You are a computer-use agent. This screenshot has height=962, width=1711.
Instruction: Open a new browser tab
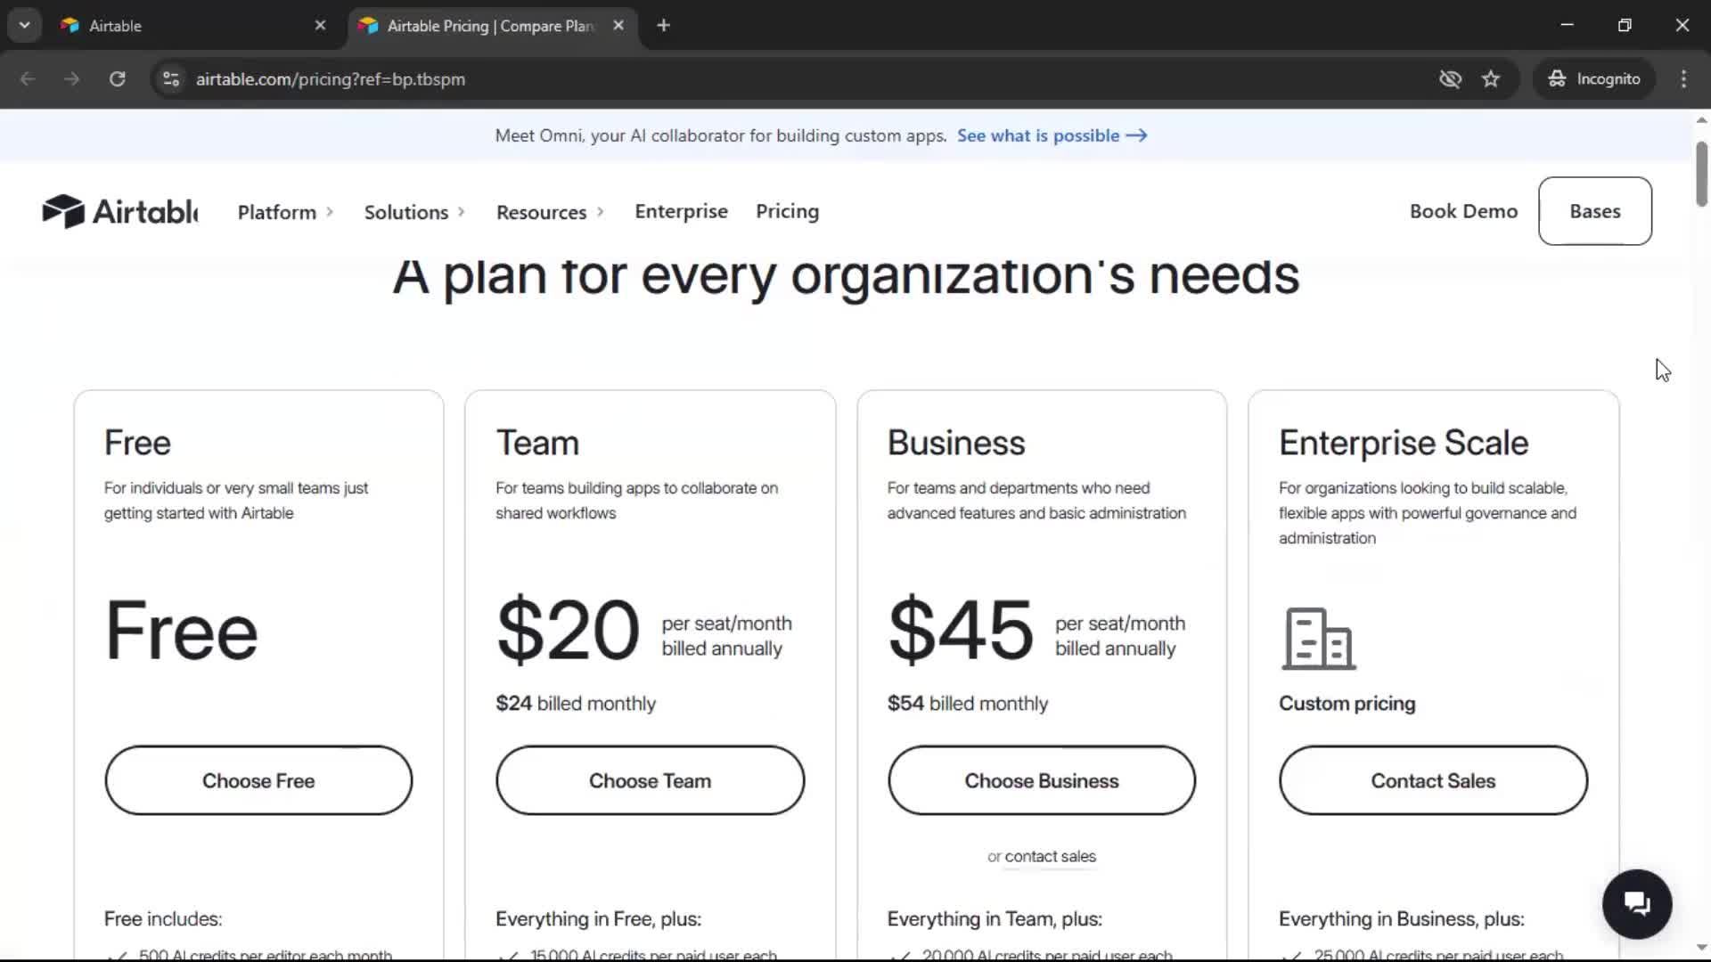663,26
